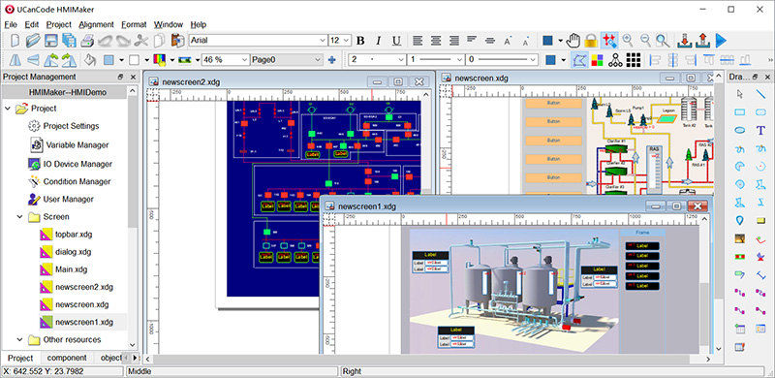Click the Page0 page selector field
Screen dimensions: 775x378
coord(287,60)
